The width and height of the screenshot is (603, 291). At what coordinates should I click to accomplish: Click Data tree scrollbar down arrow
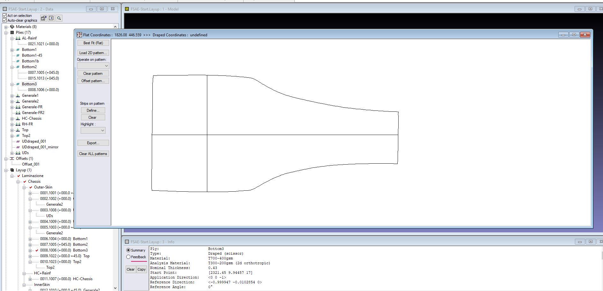[115, 288]
